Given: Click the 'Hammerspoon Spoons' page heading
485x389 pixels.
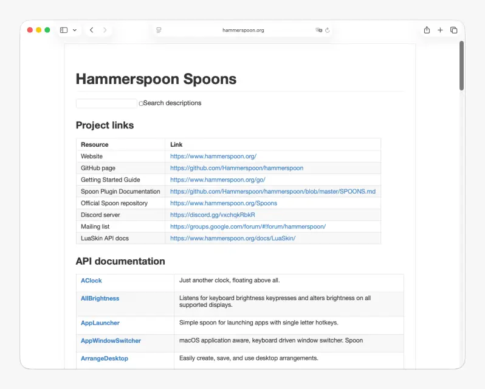Looking at the screenshot, I should [x=156, y=79].
